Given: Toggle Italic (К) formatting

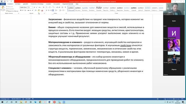Looking at the screenshot, I should pyautogui.click(x=23, y=10).
